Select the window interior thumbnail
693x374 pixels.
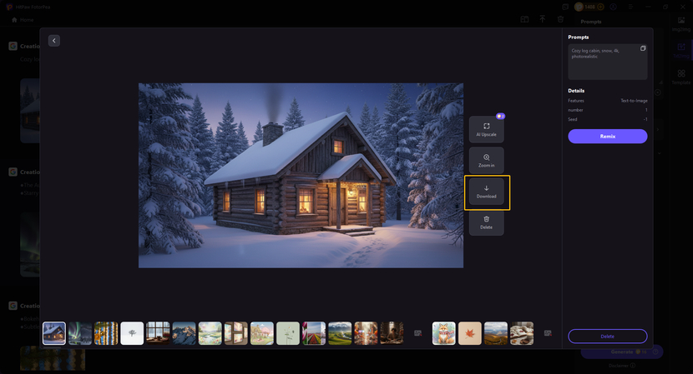[158, 333]
